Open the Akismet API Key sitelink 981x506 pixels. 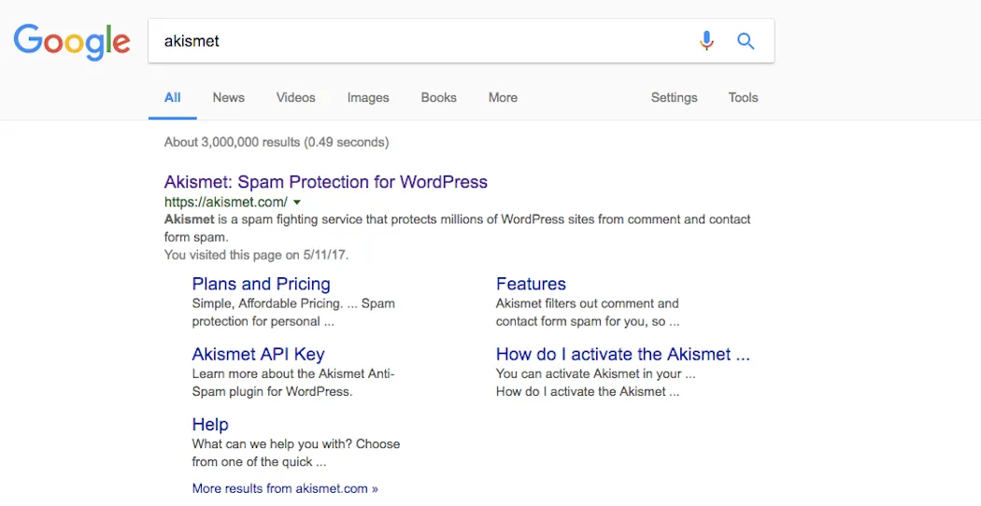258,354
